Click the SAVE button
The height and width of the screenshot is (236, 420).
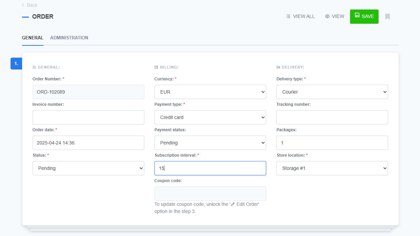pyautogui.click(x=364, y=16)
